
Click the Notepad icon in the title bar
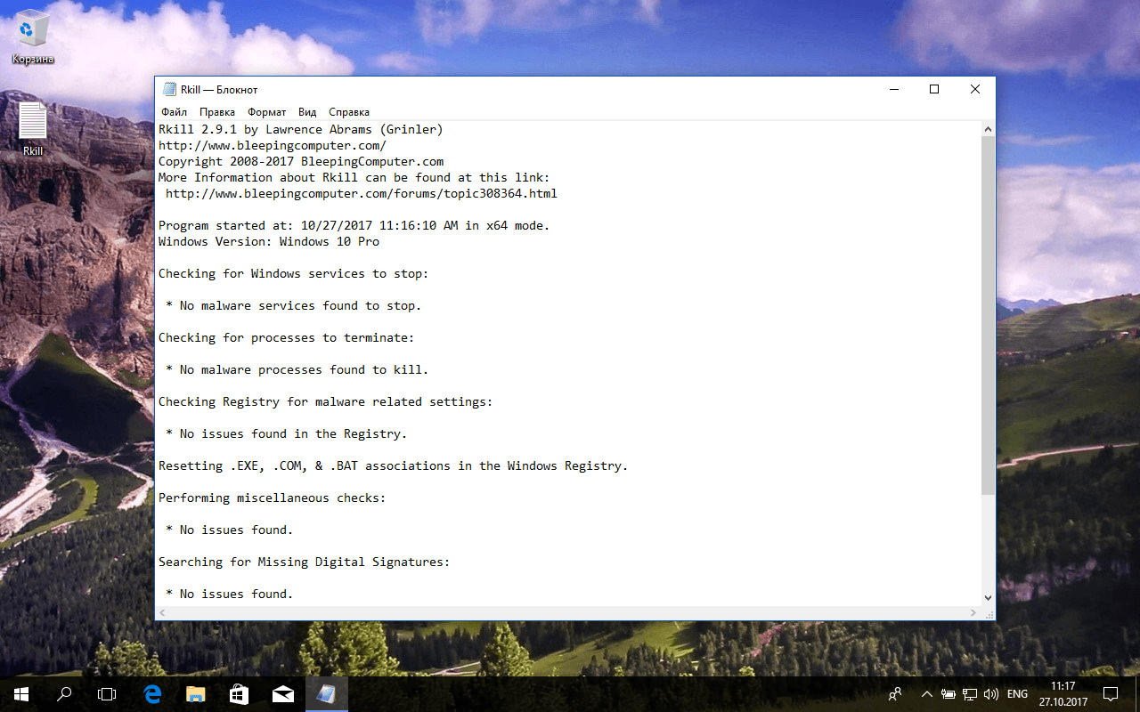pos(169,89)
